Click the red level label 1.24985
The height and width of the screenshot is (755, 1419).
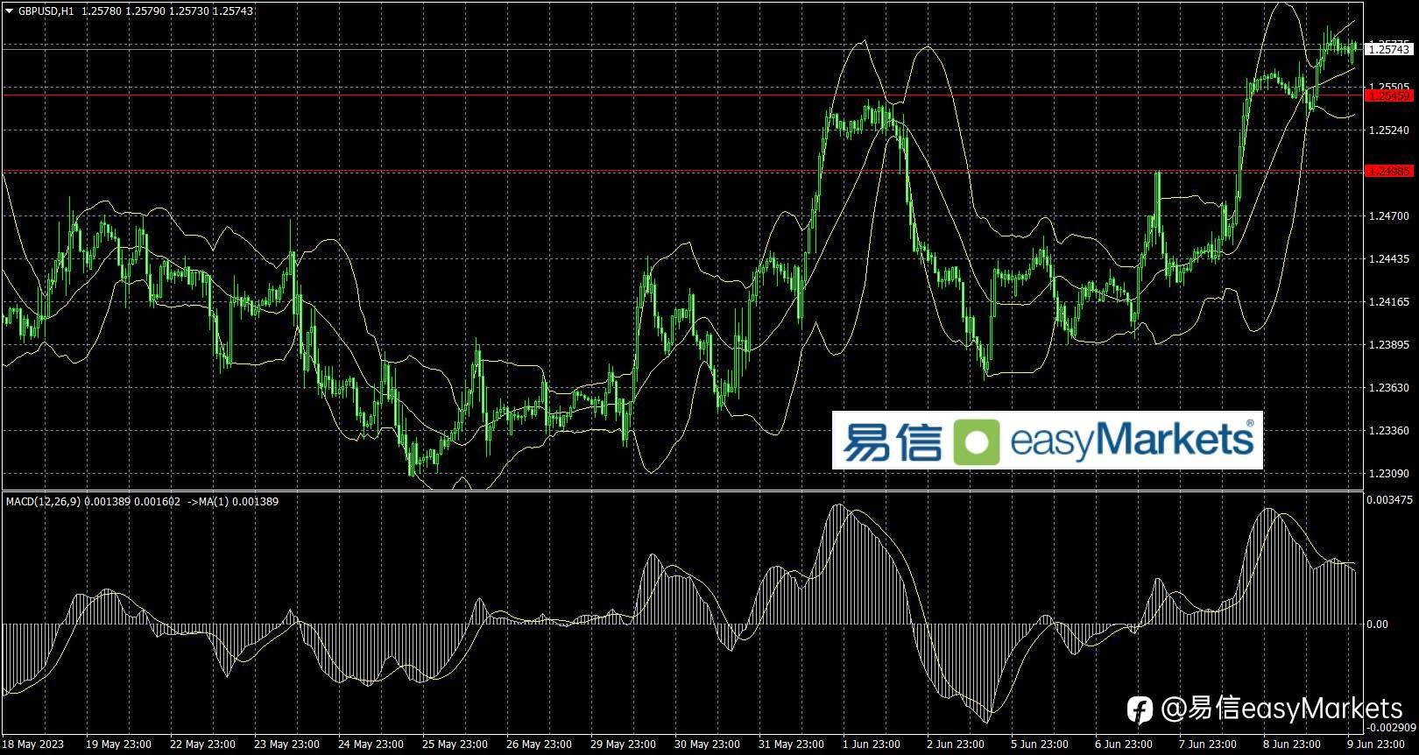coord(1389,171)
